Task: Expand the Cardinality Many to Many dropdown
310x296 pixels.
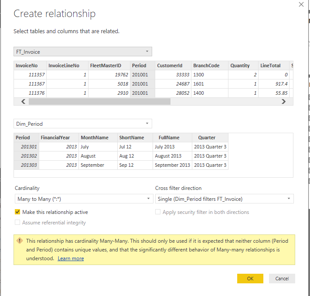Action: 84,199
